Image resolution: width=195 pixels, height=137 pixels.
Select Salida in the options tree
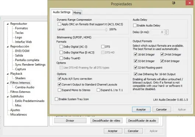pyautogui.click(x=19, y=55)
